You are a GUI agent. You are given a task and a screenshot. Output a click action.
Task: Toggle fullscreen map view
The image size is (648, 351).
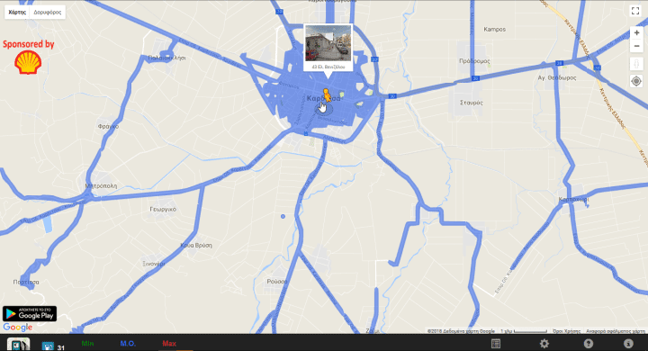coord(635,11)
